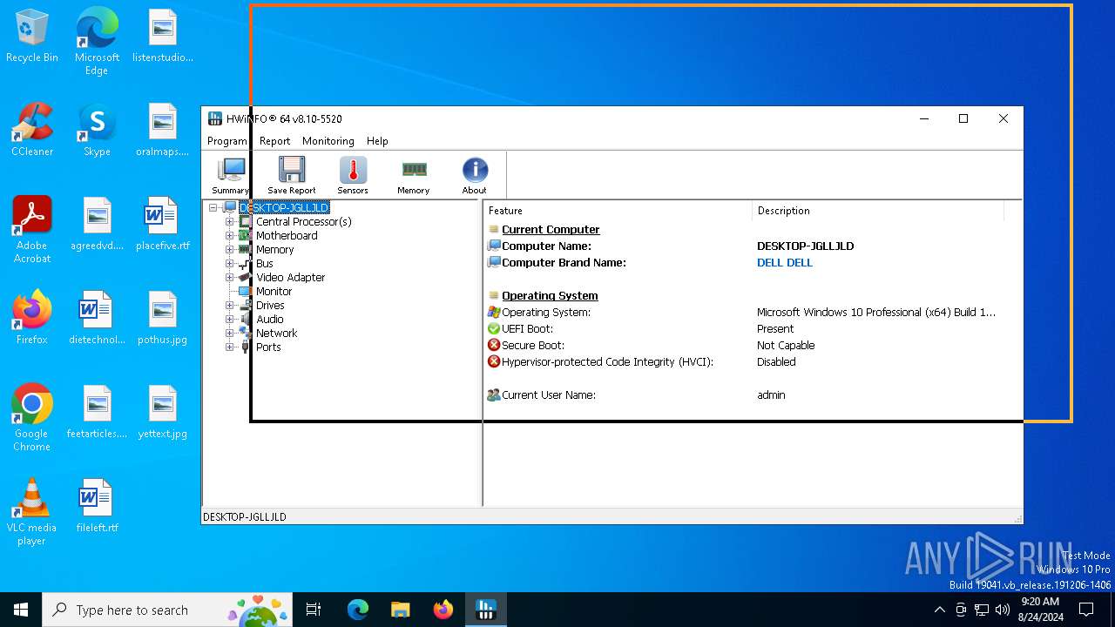1115x627 pixels.
Task: Expand the Memory tree node
Action: (x=230, y=250)
